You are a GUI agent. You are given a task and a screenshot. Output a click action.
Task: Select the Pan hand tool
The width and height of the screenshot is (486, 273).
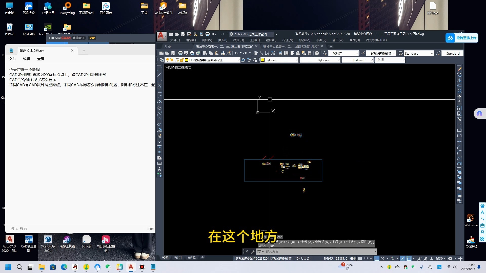tap(256, 53)
